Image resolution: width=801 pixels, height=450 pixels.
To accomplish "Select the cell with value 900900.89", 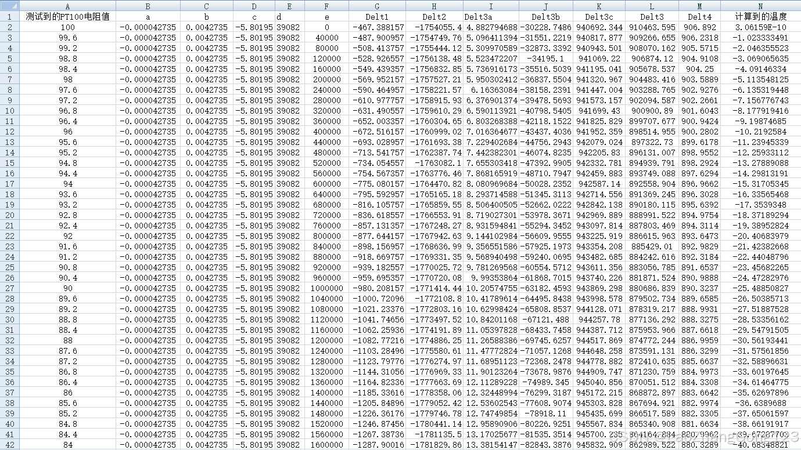I will coord(652,111).
